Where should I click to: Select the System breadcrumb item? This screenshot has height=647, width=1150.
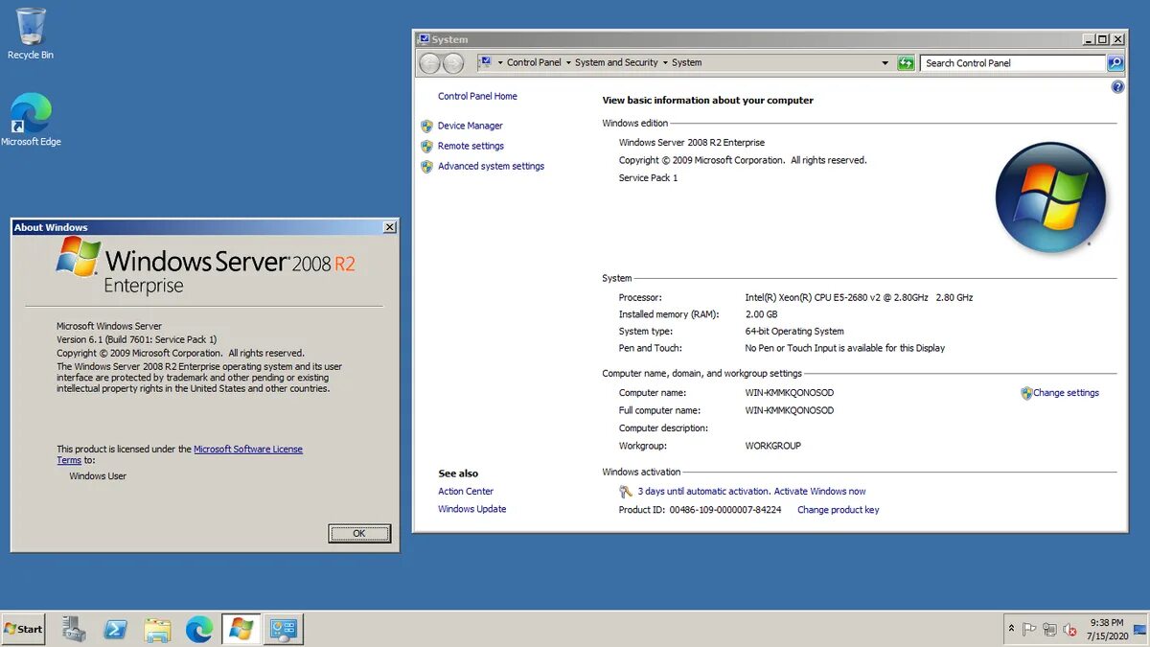[686, 63]
